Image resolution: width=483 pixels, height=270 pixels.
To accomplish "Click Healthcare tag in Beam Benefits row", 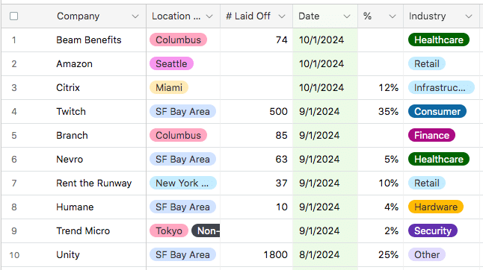I will (x=439, y=40).
